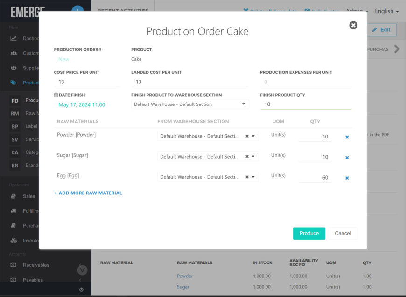Click the Finish Product Qty field

pyautogui.click(x=305, y=104)
